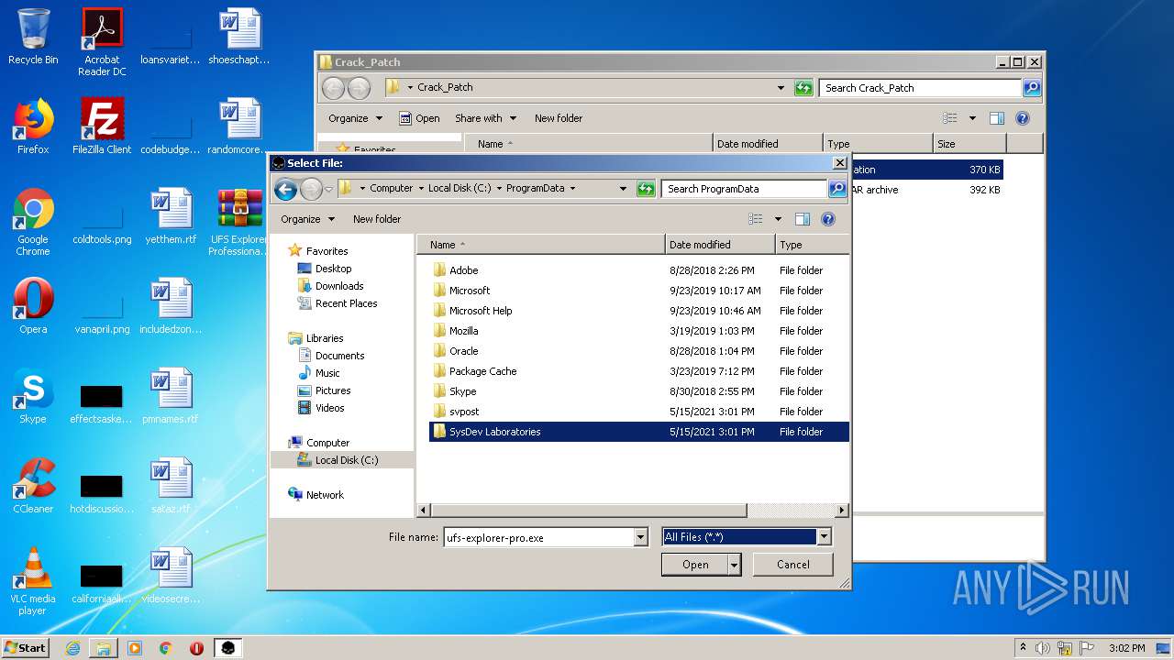Select Videos library
Image resolution: width=1174 pixels, height=660 pixels.
(321, 408)
